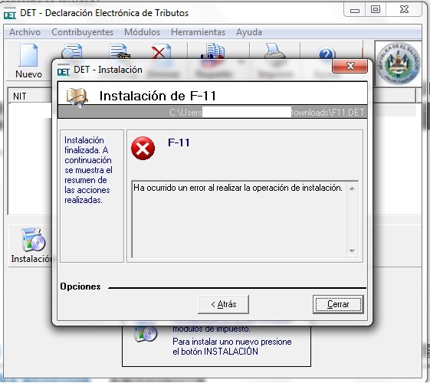Click the error message scrollbar up arrow
The width and height of the screenshot is (430, 383).
pyautogui.click(x=353, y=188)
